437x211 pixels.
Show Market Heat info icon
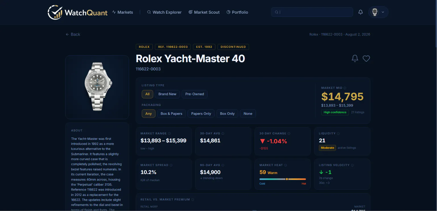click(286, 165)
